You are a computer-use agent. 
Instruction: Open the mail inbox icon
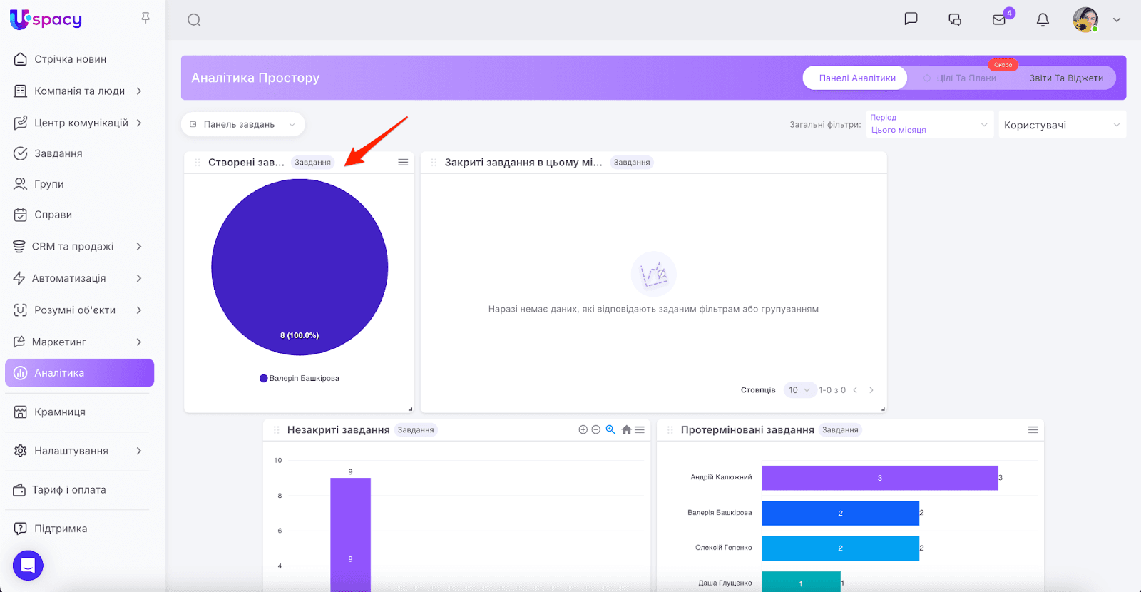[x=999, y=20]
